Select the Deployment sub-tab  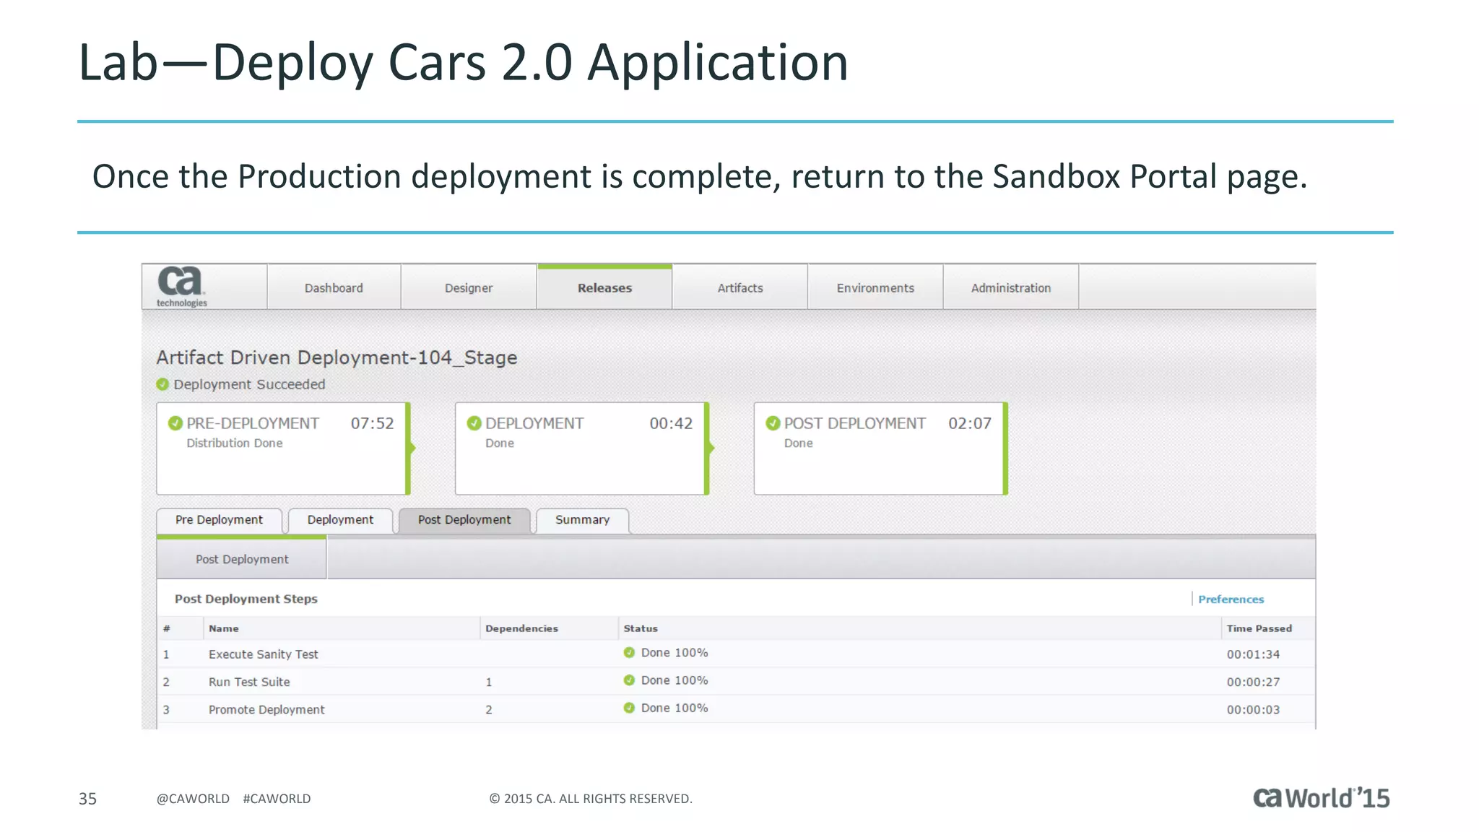340,520
